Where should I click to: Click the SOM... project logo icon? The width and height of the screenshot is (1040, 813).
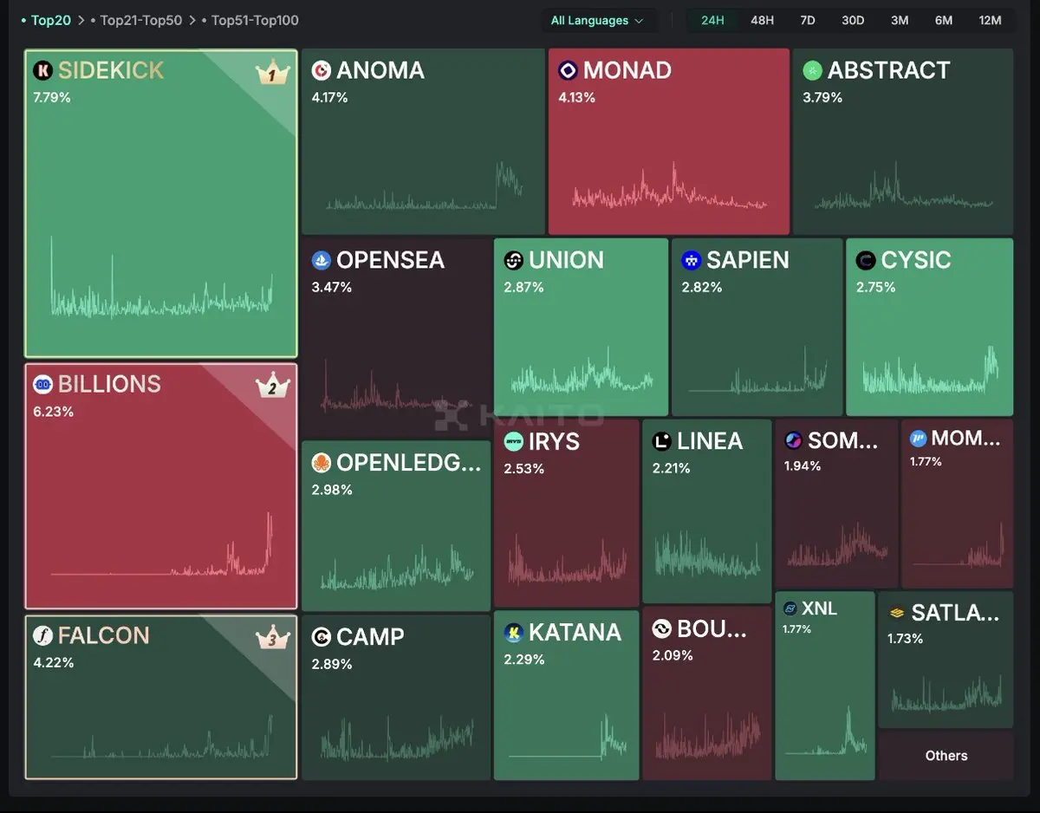tap(793, 440)
